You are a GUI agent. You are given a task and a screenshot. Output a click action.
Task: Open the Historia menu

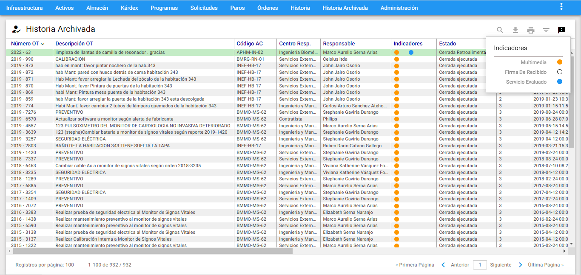click(300, 8)
